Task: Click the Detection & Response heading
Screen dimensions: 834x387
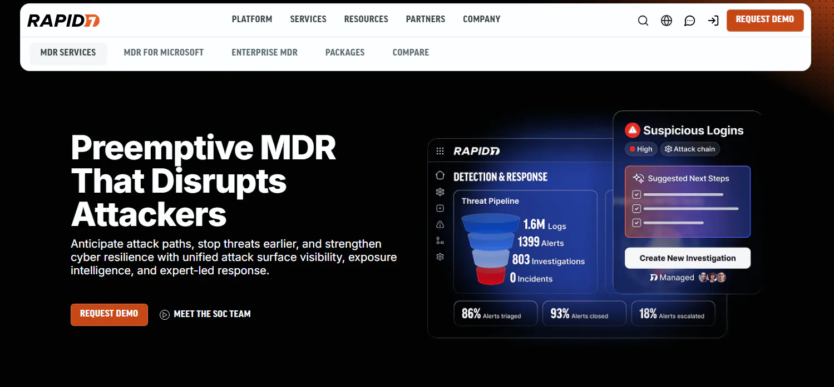Action: [x=500, y=177]
